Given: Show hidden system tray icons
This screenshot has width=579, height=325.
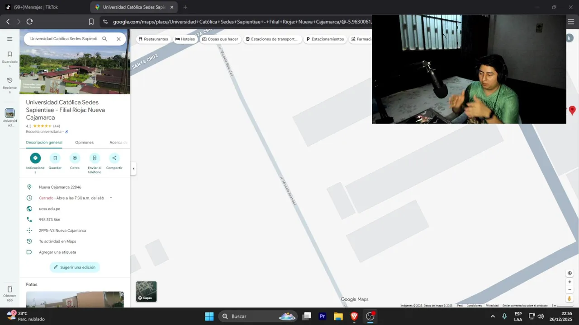Looking at the screenshot, I should [x=493, y=316].
